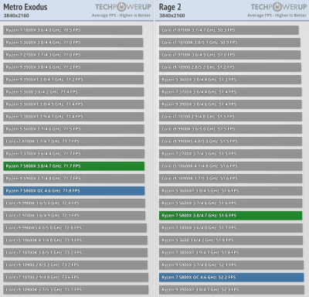Select the Core i9-10900K 51.6 FPS bar
Viewport: 309px width, 297px height.
pos(230,179)
